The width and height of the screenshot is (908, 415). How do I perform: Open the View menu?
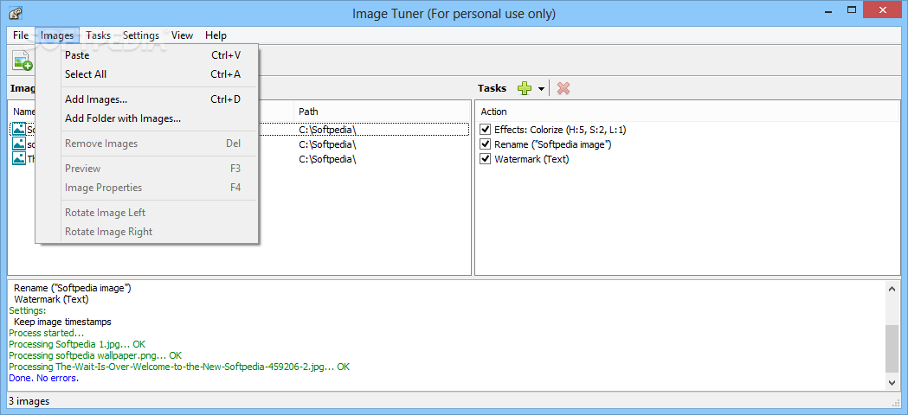(x=182, y=35)
